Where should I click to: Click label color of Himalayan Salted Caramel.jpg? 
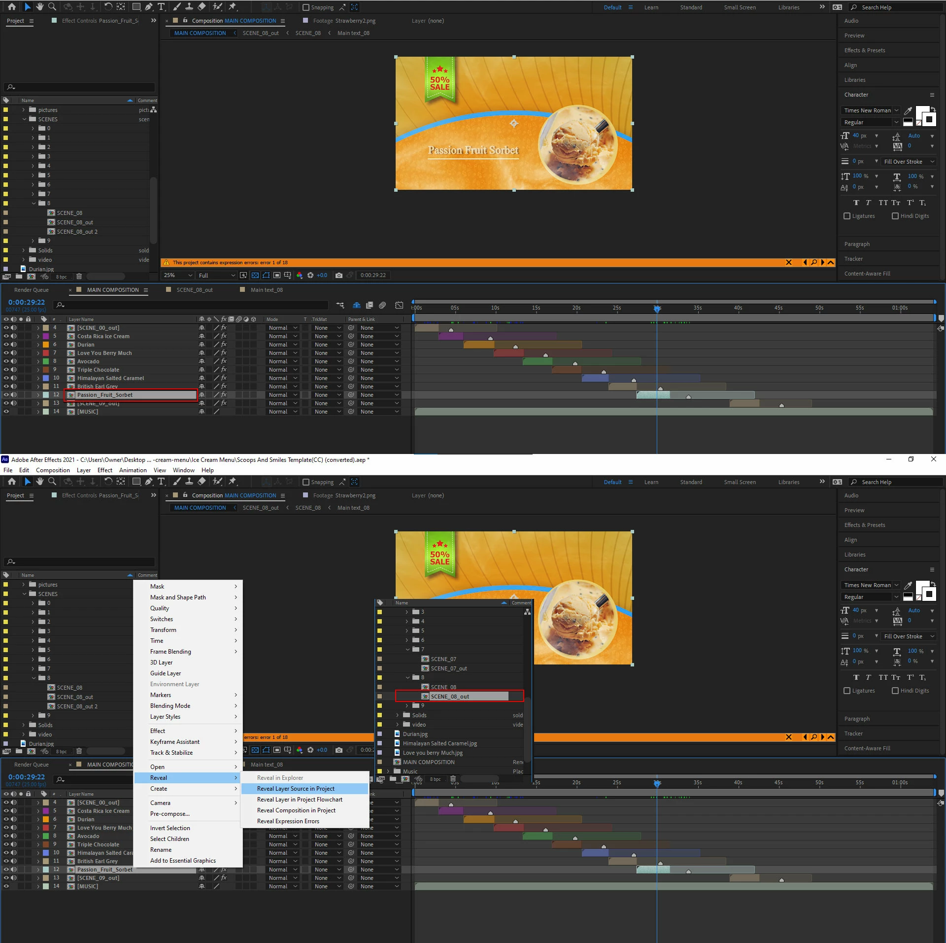coord(379,743)
